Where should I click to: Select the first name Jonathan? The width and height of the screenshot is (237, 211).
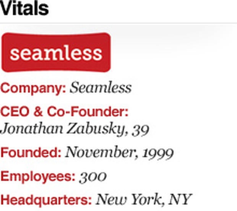coord(31,129)
